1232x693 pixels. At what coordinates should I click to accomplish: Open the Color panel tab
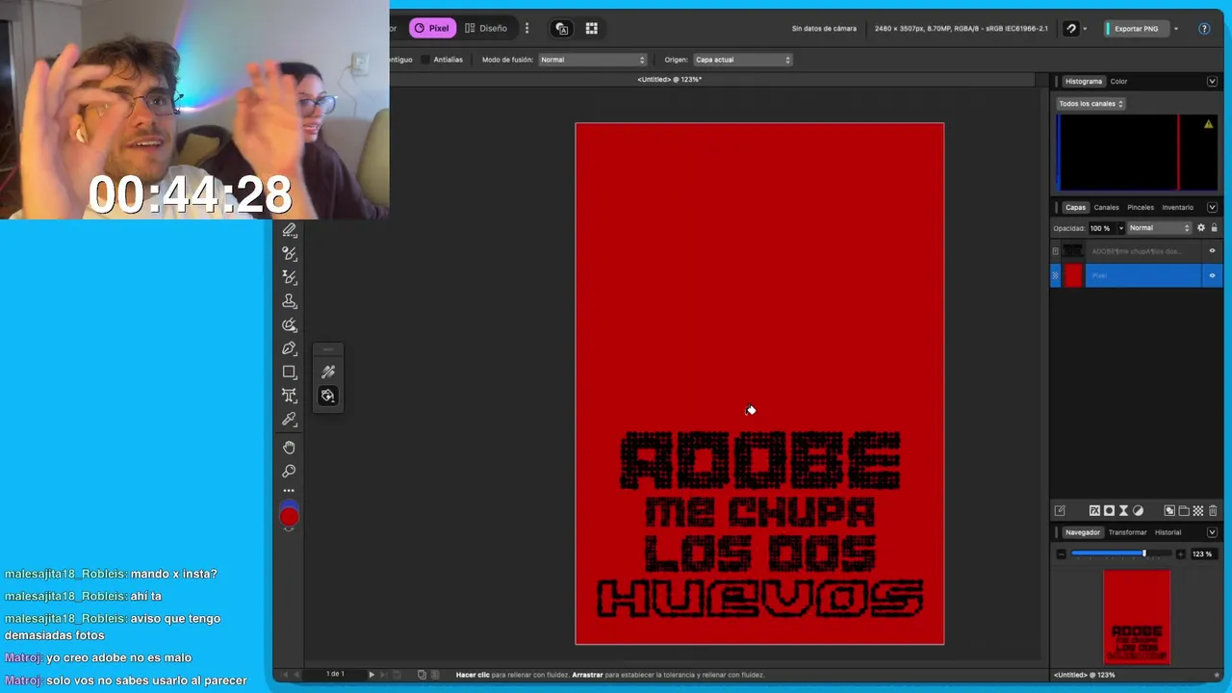(x=1118, y=82)
